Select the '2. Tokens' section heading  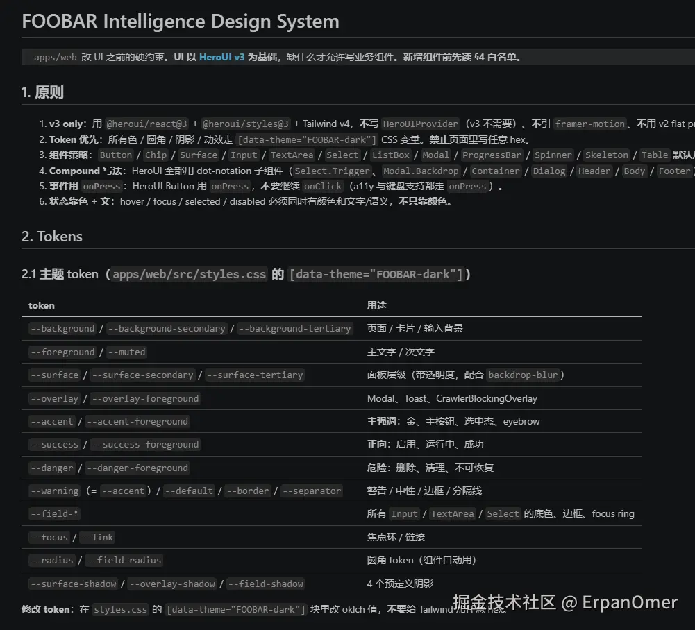click(52, 236)
